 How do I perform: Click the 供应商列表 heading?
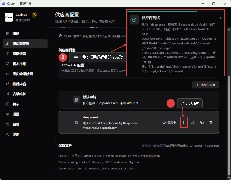[x=67, y=50]
